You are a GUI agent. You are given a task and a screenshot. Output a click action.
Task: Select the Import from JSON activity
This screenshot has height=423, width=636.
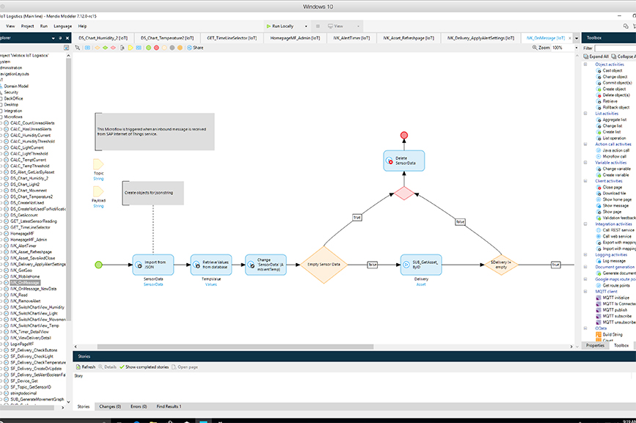point(153,265)
